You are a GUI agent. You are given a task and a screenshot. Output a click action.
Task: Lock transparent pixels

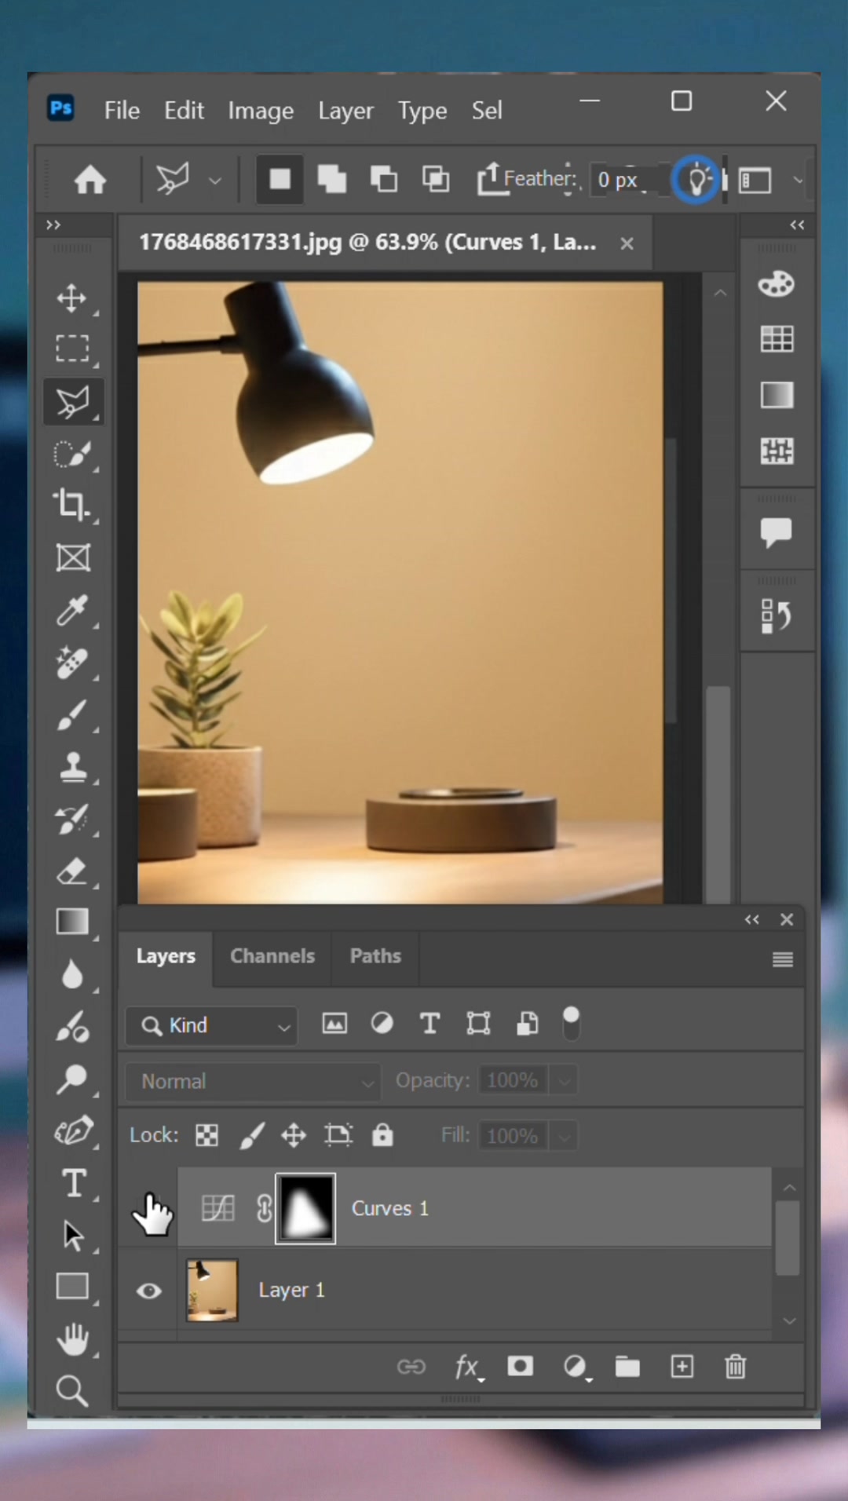point(207,1135)
